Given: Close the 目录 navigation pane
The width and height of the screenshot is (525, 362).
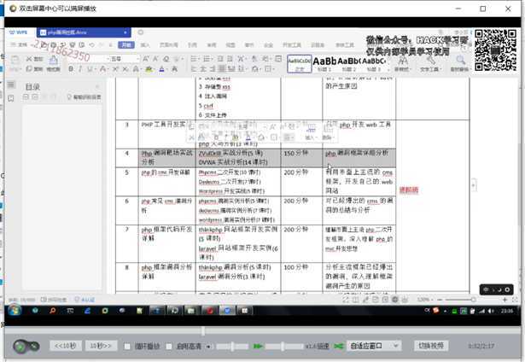Looking at the screenshot, I should click(97, 87).
